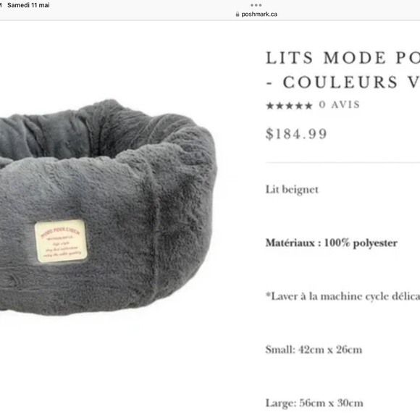Tap the Samedi 11 mai date
The image size is (420, 420).
pos(28,5)
